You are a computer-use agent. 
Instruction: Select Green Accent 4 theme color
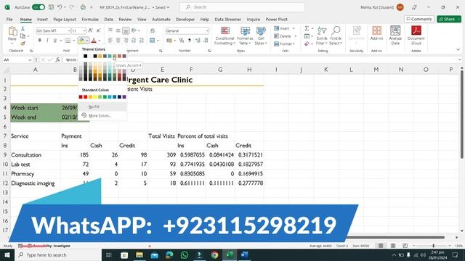(115, 56)
